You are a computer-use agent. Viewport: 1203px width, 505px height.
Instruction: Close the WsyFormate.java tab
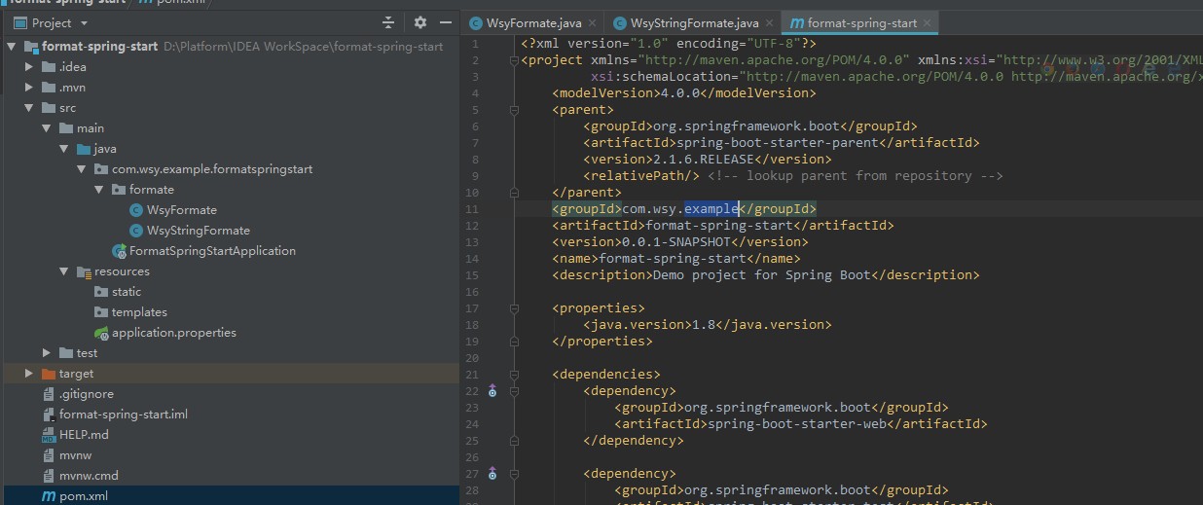[x=591, y=23]
